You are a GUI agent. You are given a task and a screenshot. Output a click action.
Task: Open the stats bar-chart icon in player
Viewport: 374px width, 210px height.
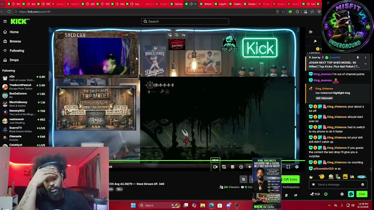pyautogui.click(x=233, y=167)
